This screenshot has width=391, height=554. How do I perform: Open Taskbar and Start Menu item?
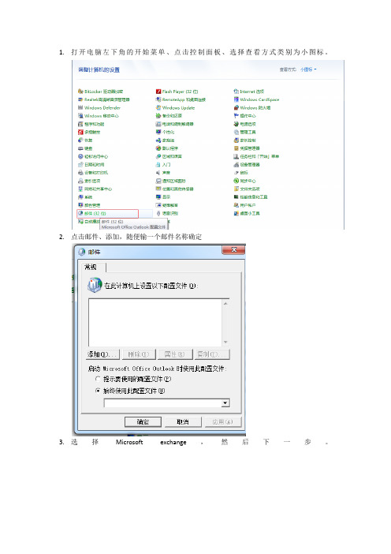coord(256,156)
